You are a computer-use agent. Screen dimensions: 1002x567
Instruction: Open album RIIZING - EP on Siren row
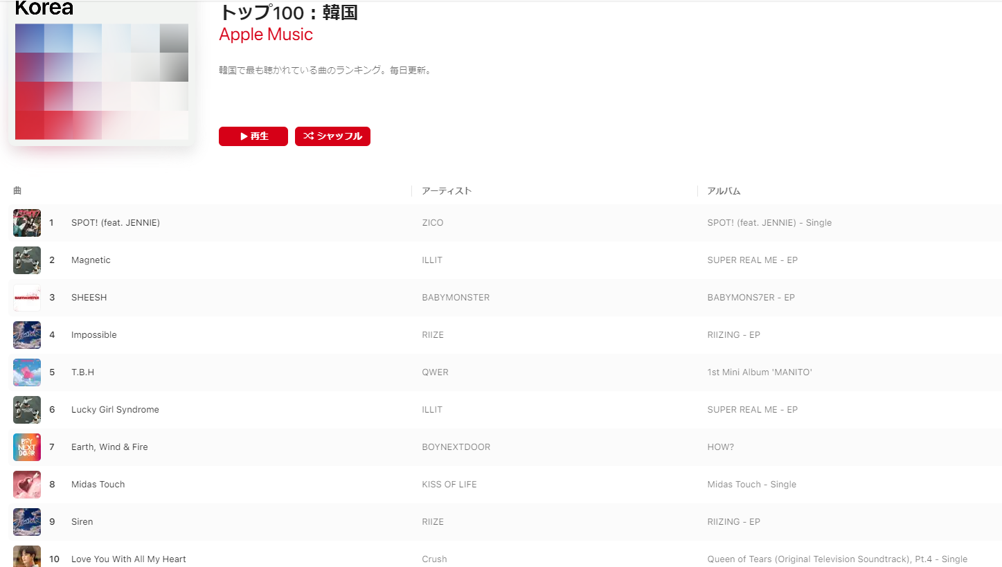pyautogui.click(x=734, y=522)
